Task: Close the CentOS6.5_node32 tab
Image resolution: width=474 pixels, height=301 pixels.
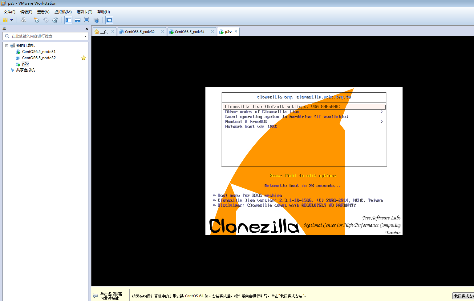Action: 163,31
